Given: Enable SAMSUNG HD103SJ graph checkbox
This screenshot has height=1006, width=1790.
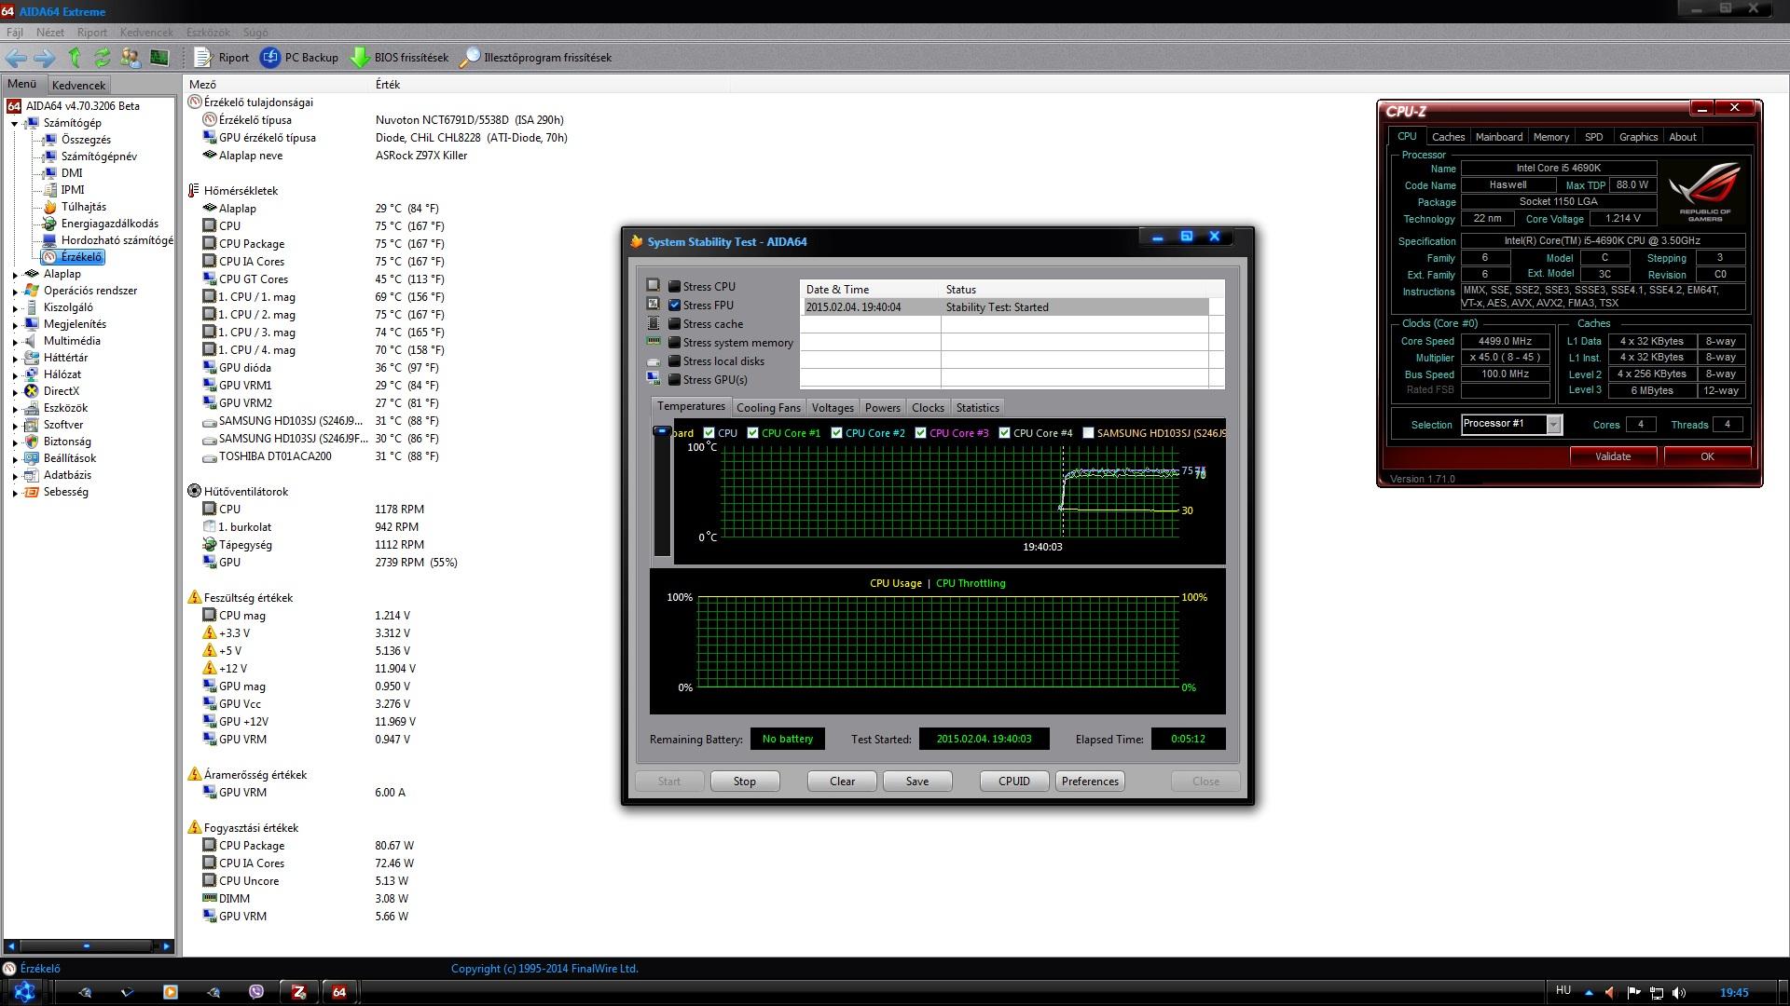Looking at the screenshot, I should point(1088,433).
